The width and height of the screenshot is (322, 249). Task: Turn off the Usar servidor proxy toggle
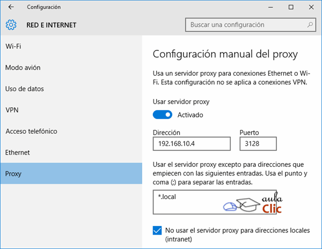click(x=163, y=115)
